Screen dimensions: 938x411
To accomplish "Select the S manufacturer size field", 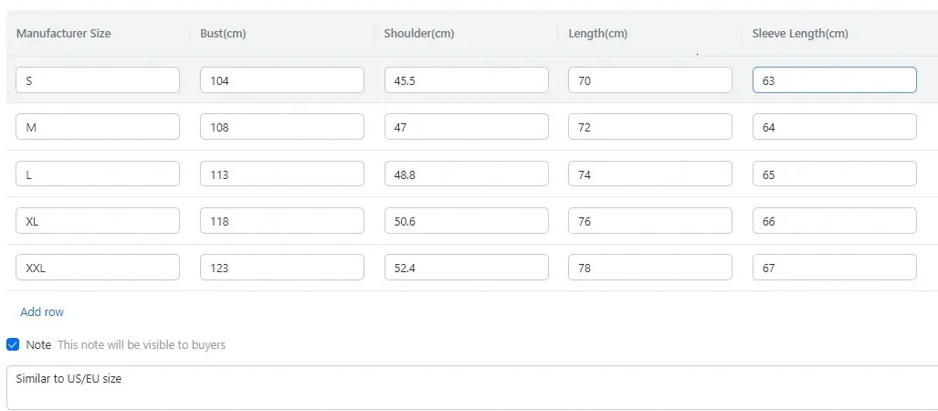I will click(x=98, y=80).
